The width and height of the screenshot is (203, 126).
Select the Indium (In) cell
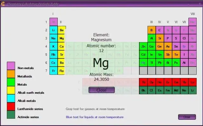coord(152,55)
